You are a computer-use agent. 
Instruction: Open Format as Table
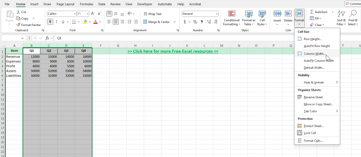[x=249, y=18]
